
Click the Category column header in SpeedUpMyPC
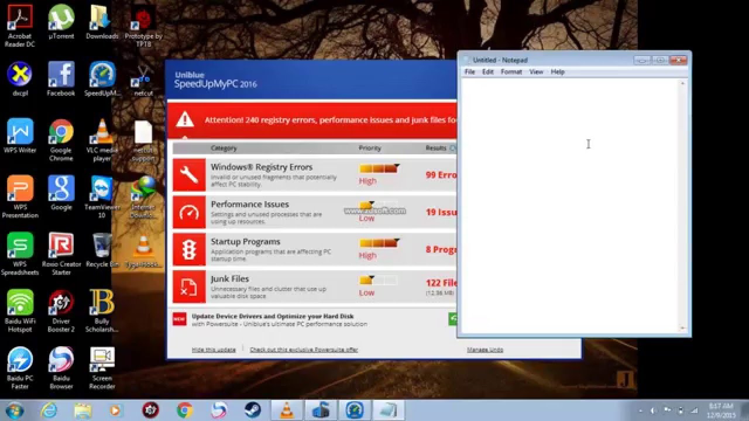point(224,149)
